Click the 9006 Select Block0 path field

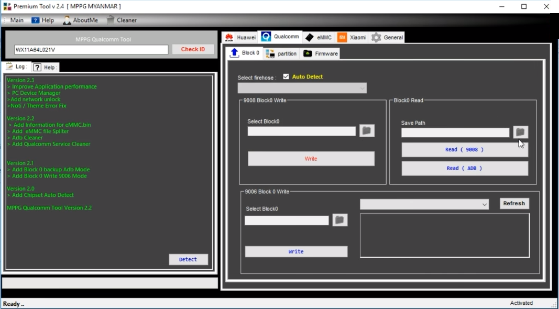pyautogui.click(x=287, y=220)
